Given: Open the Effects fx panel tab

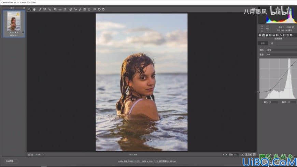Looking at the screenshot, I should pos(281,35).
